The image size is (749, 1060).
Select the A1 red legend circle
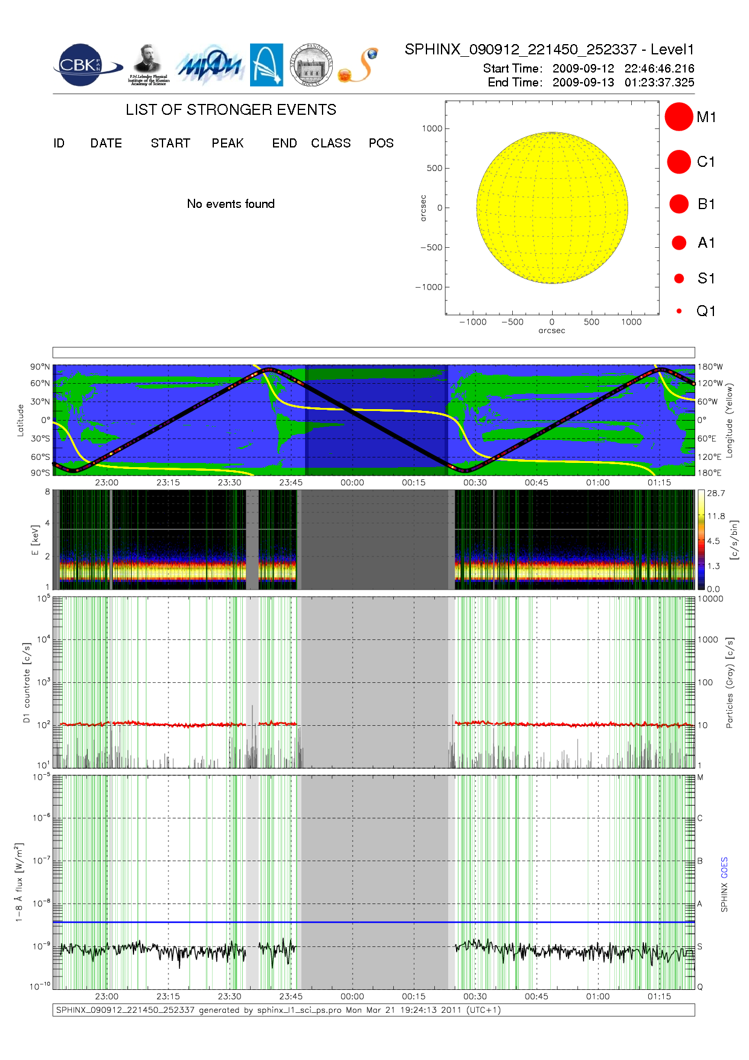(679, 243)
